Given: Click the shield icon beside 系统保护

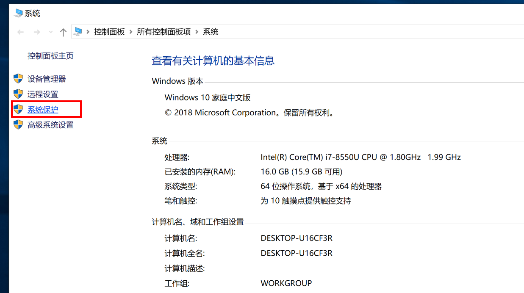Looking at the screenshot, I should [x=18, y=109].
